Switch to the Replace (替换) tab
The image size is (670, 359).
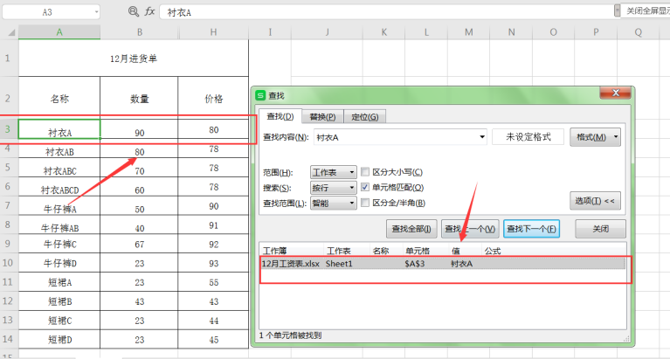point(322,117)
